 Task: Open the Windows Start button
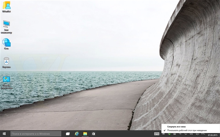4,134
